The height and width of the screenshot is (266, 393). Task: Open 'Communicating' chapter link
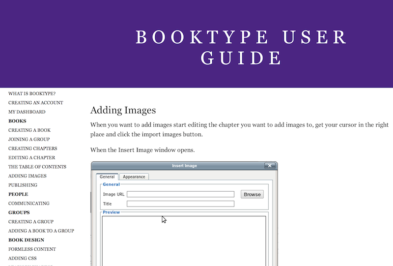coord(29,204)
